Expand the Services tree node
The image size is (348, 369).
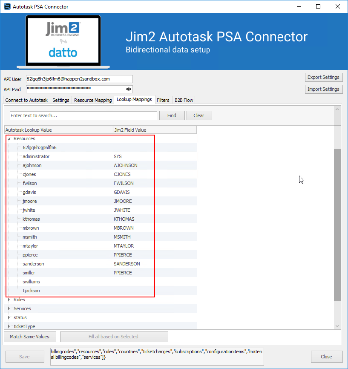tap(9, 308)
